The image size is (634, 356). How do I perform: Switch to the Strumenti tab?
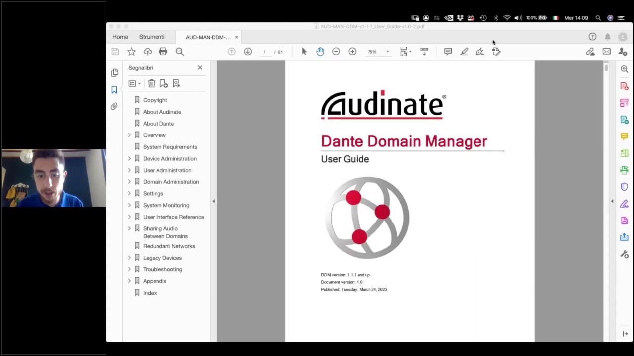click(x=152, y=37)
